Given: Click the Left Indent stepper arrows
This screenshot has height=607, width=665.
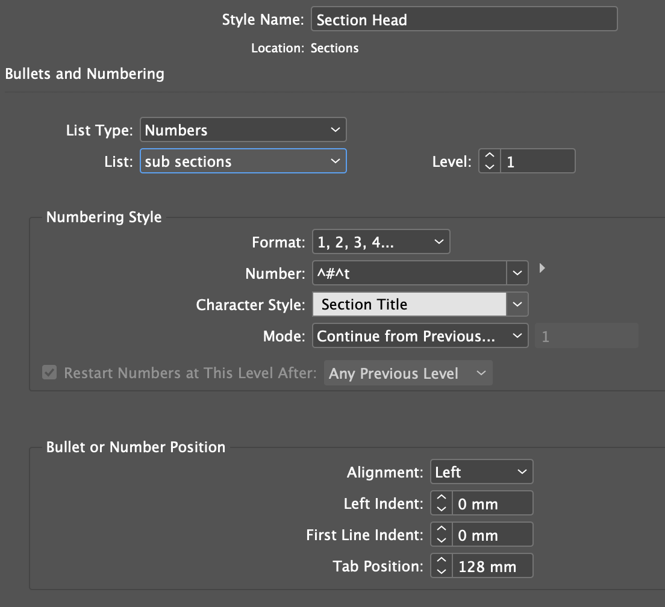Looking at the screenshot, I should click(442, 503).
